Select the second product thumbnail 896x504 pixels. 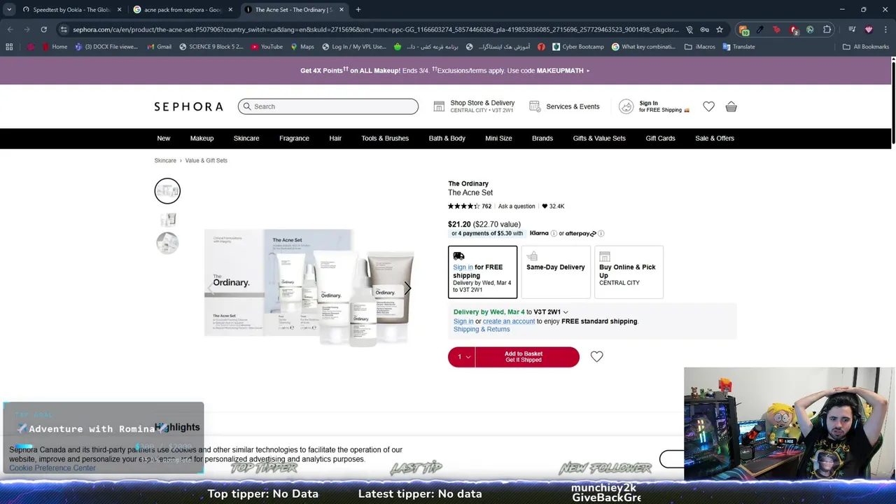click(167, 220)
